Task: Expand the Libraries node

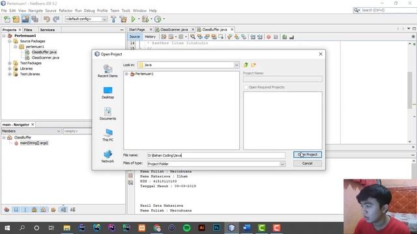Action: click(10, 69)
